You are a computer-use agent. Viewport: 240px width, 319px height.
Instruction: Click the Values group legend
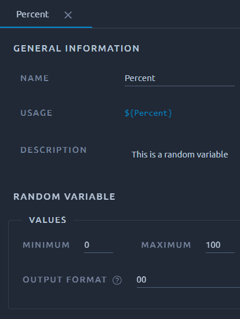tap(48, 220)
